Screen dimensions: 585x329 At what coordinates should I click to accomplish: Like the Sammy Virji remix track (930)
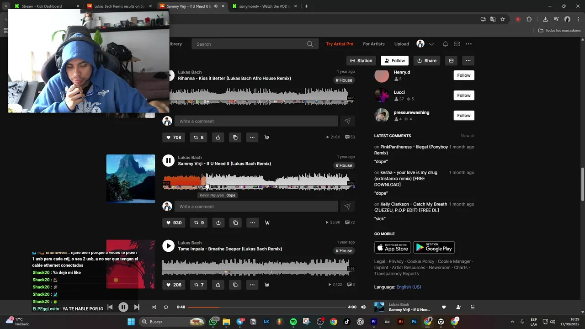(174, 223)
